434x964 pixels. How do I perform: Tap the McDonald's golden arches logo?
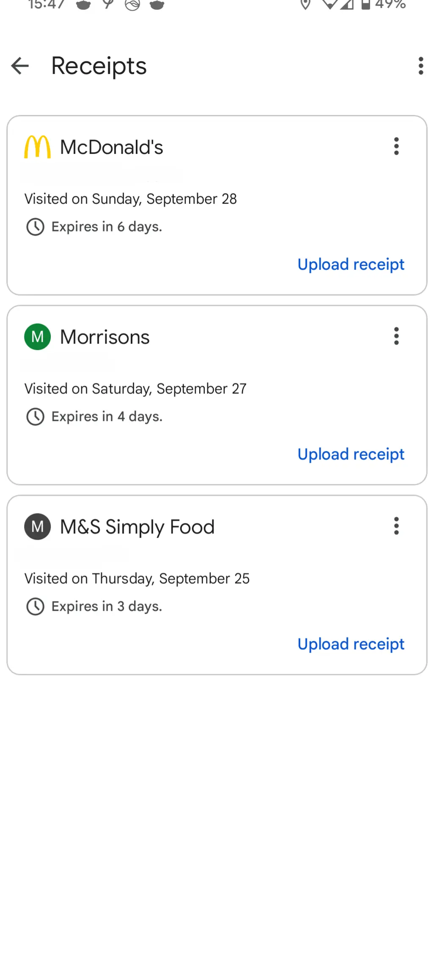[37, 147]
